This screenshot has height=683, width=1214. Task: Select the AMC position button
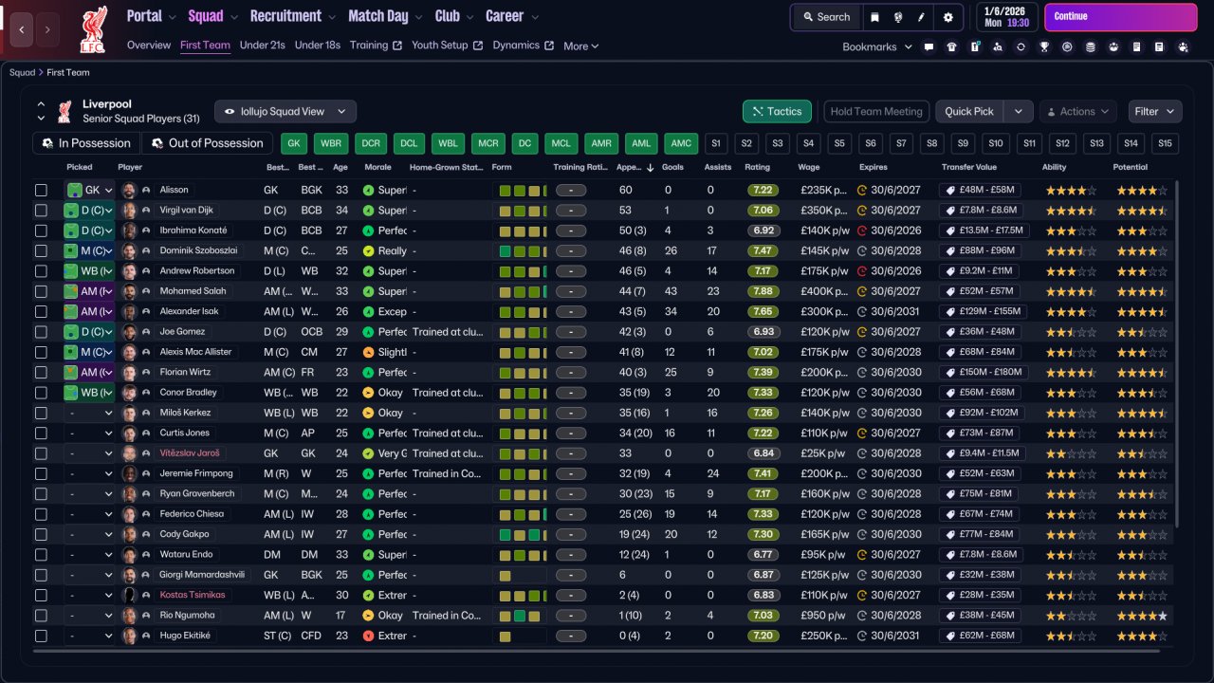pyautogui.click(x=681, y=143)
